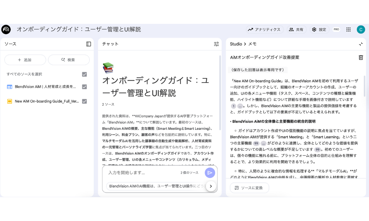Click the citation chip 1 in first paragraph
The height and width of the screenshot is (221, 369).
(233, 106)
